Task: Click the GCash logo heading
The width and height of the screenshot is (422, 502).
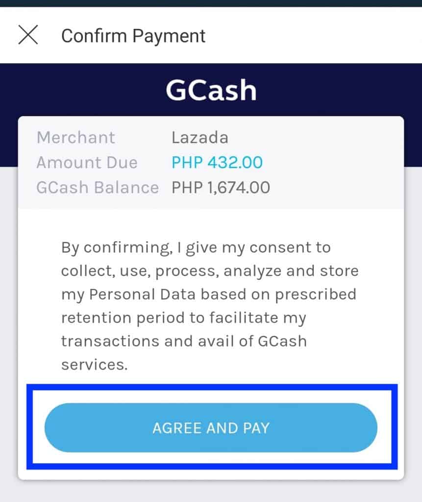Action: tap(211, 90)
